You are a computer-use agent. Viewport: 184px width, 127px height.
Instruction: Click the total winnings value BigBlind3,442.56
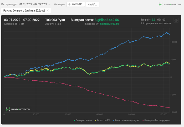(x=106, y=20)
